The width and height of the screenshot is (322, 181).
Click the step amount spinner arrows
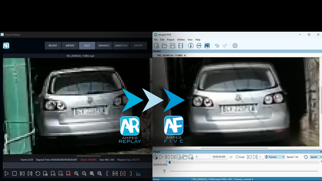[x=266, y=157]
